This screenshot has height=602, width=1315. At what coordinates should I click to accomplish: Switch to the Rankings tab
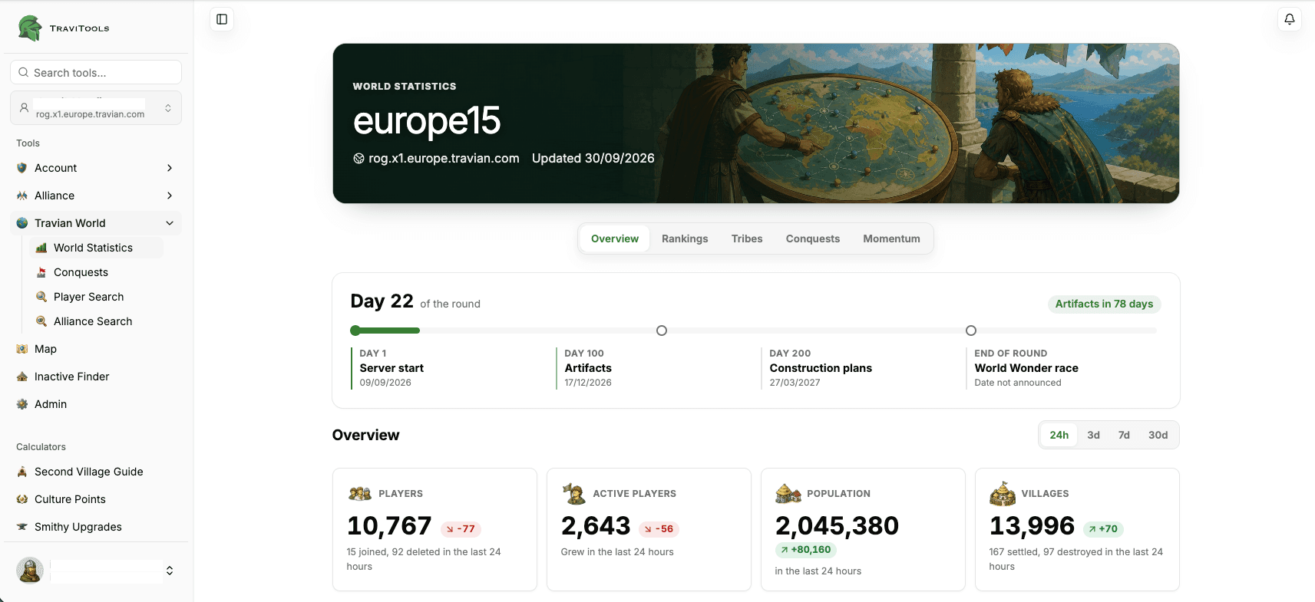tap(685, 238)
